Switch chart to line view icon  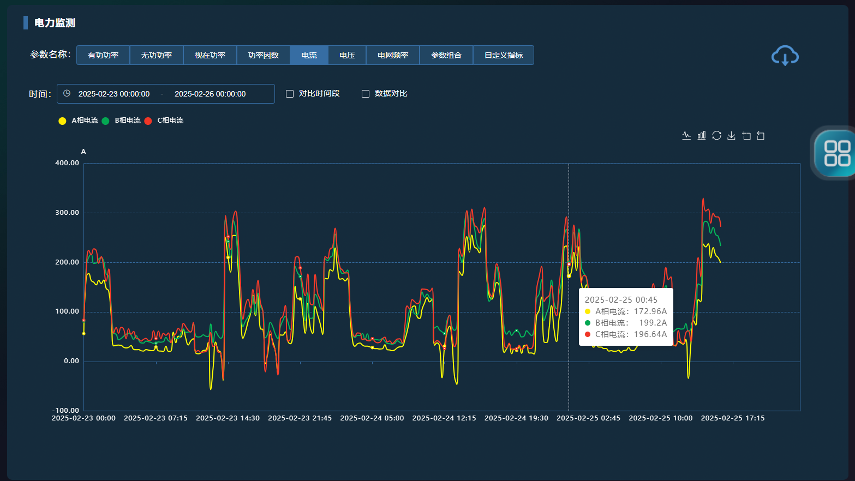(x=686, y=136)
